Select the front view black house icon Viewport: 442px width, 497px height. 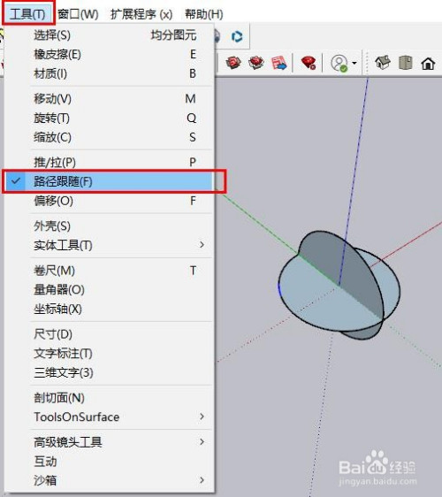point(428,64)
